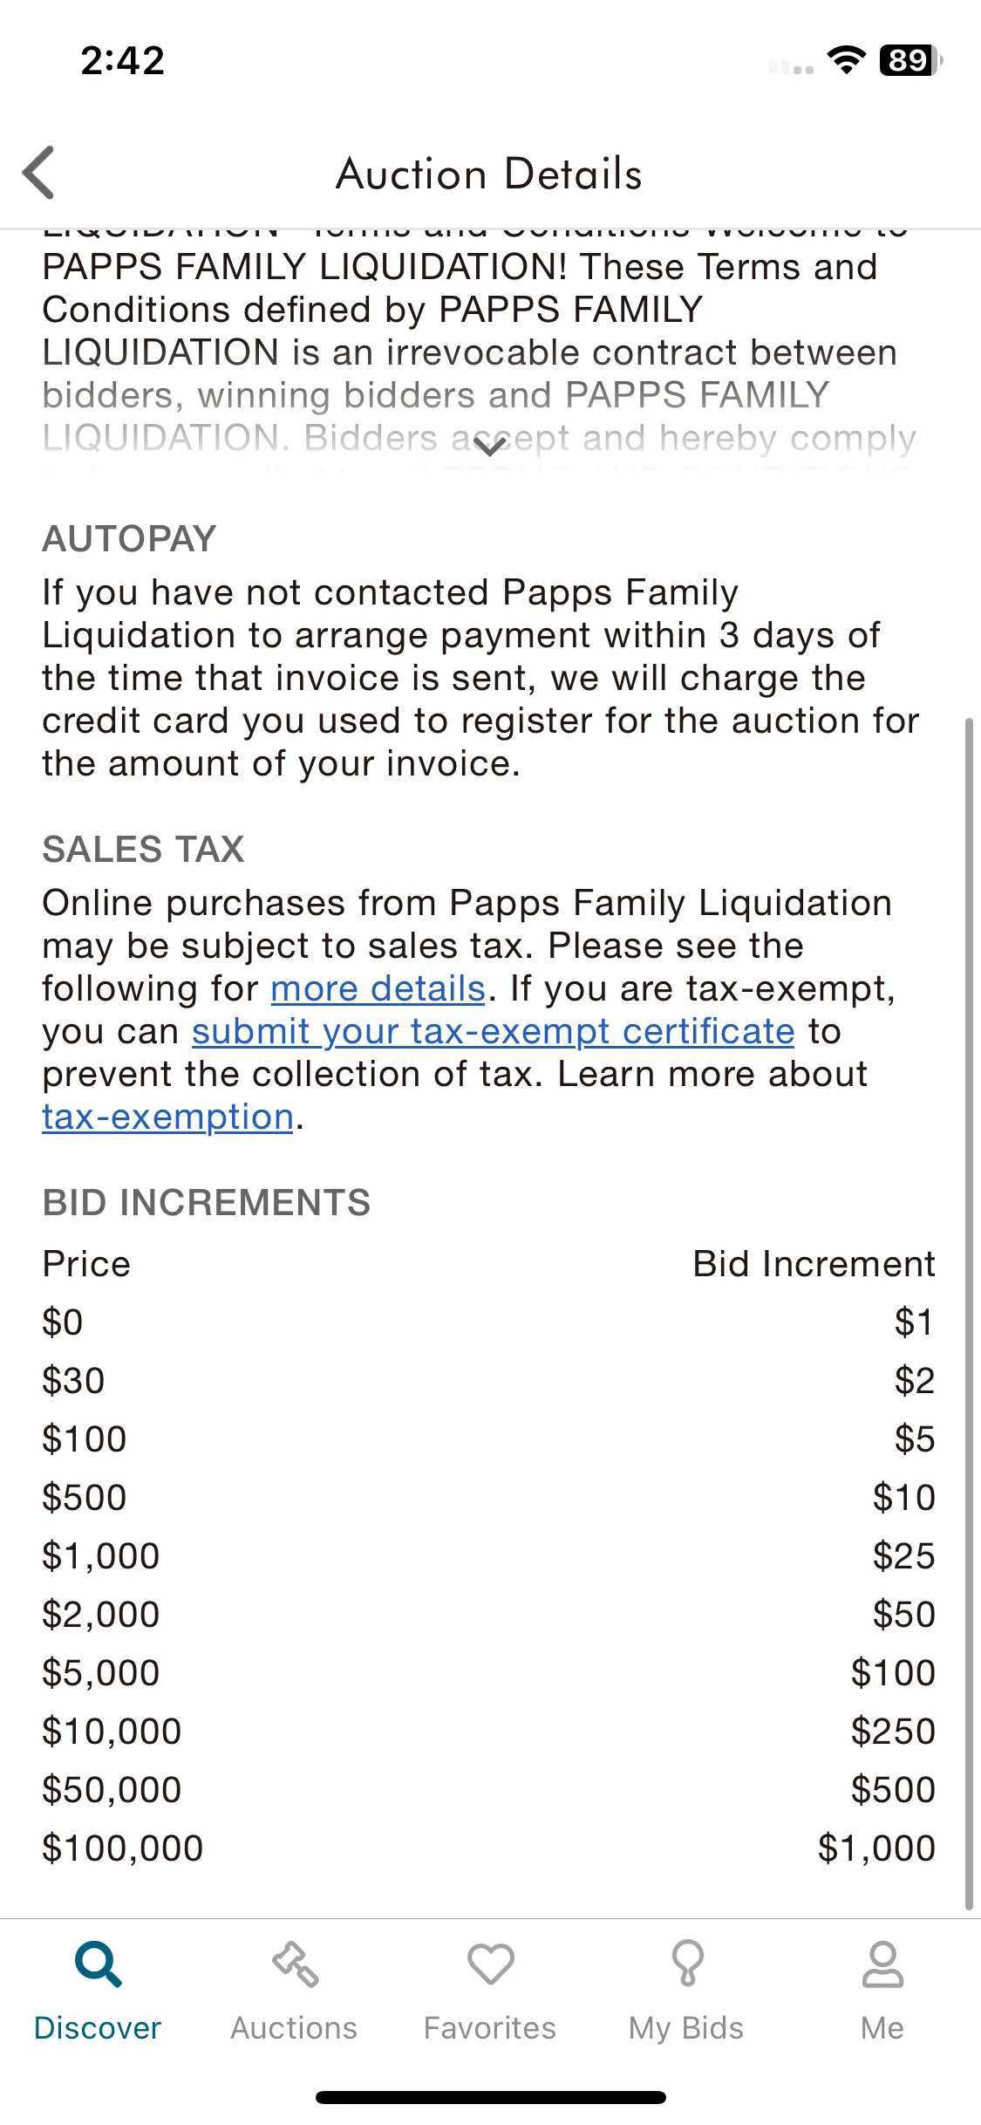This screenshot has height=2125, width=981.
Task: Tap the Auction Details title
Action: coord(490,174)
